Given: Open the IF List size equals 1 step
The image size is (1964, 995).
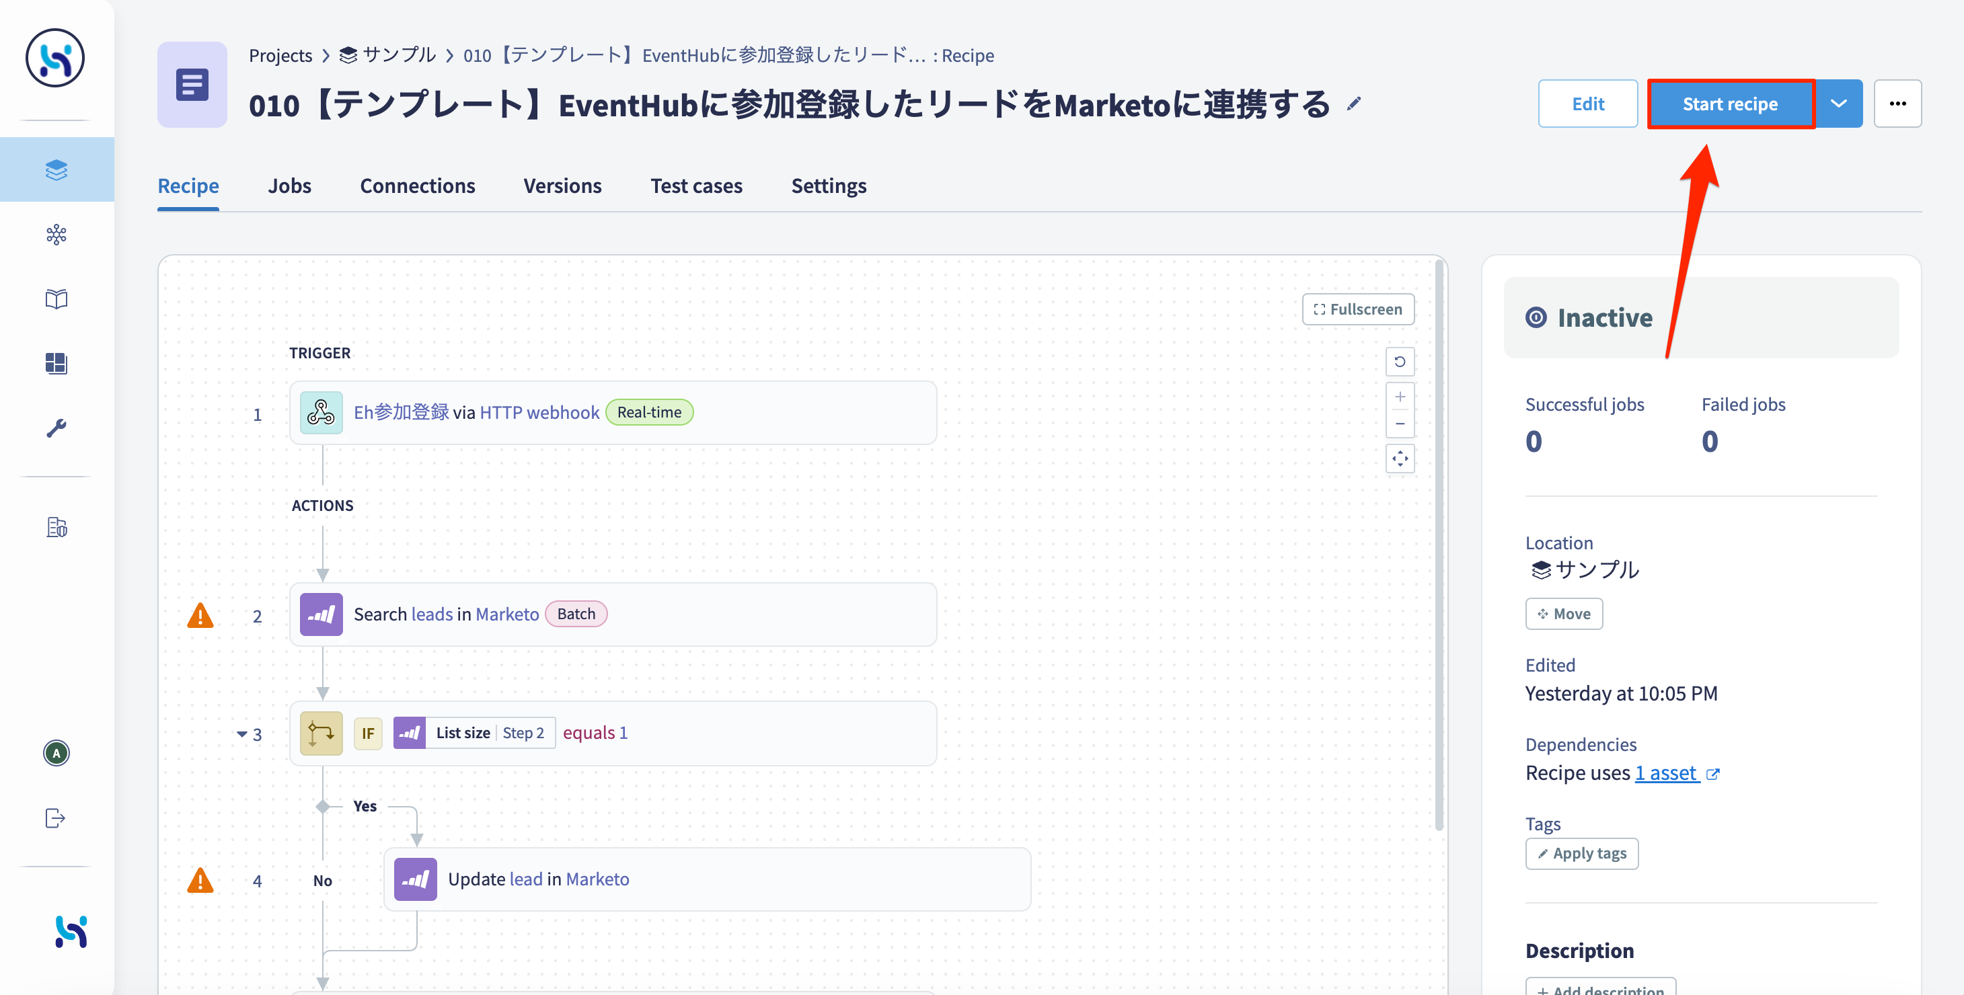Looking at the screenshot, I should tap(613, 733).
